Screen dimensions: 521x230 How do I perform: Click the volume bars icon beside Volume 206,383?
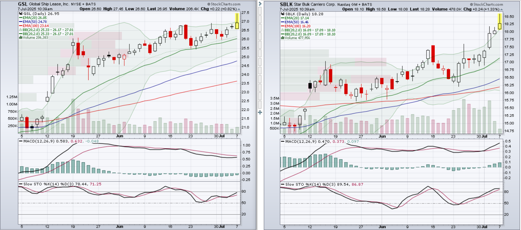[x=21, y=38]
